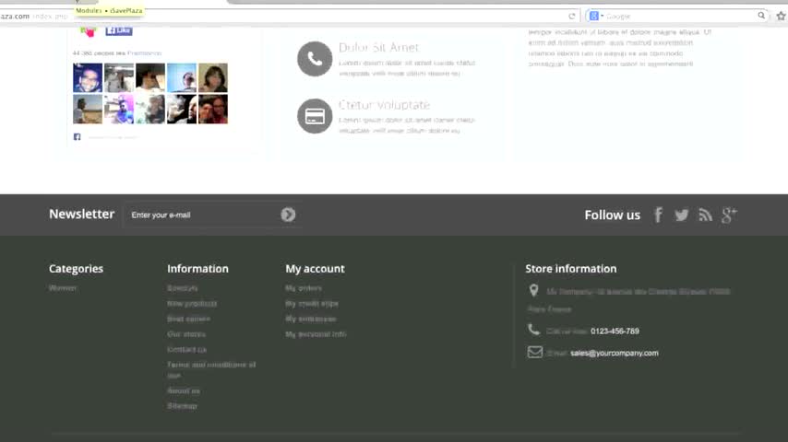This screenshot has height=442, width=788.
Task: Open Terms and conditions of use link
Action: [x=211, y=370]
